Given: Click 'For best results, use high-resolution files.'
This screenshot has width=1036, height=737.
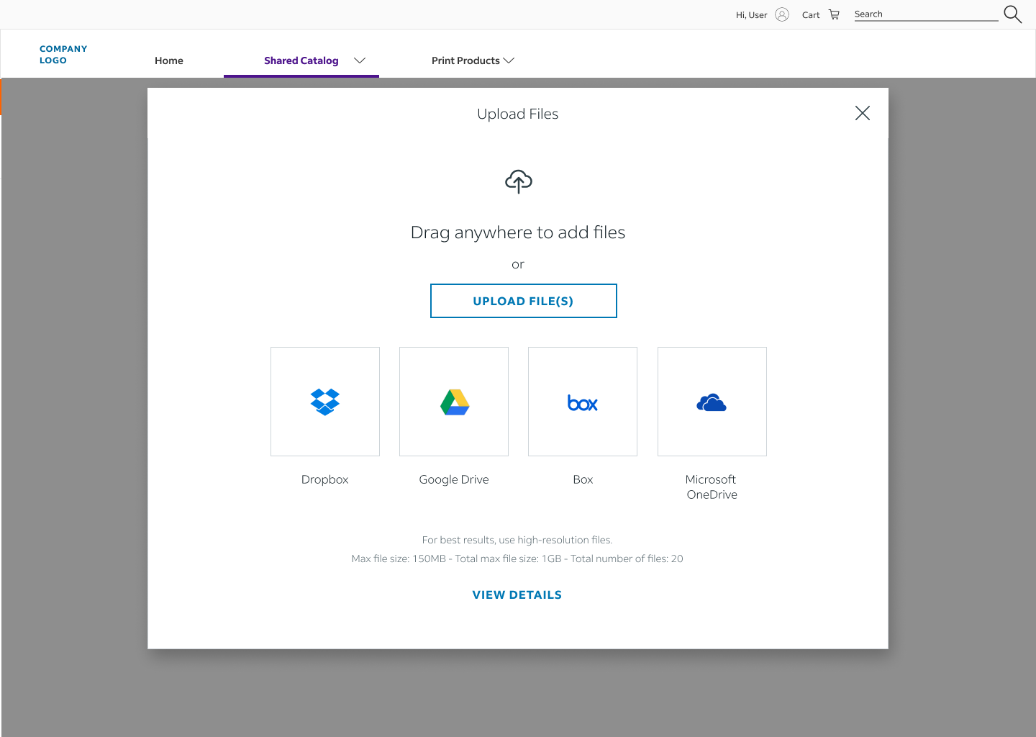Looking at the screenshot, I should 517,540.
